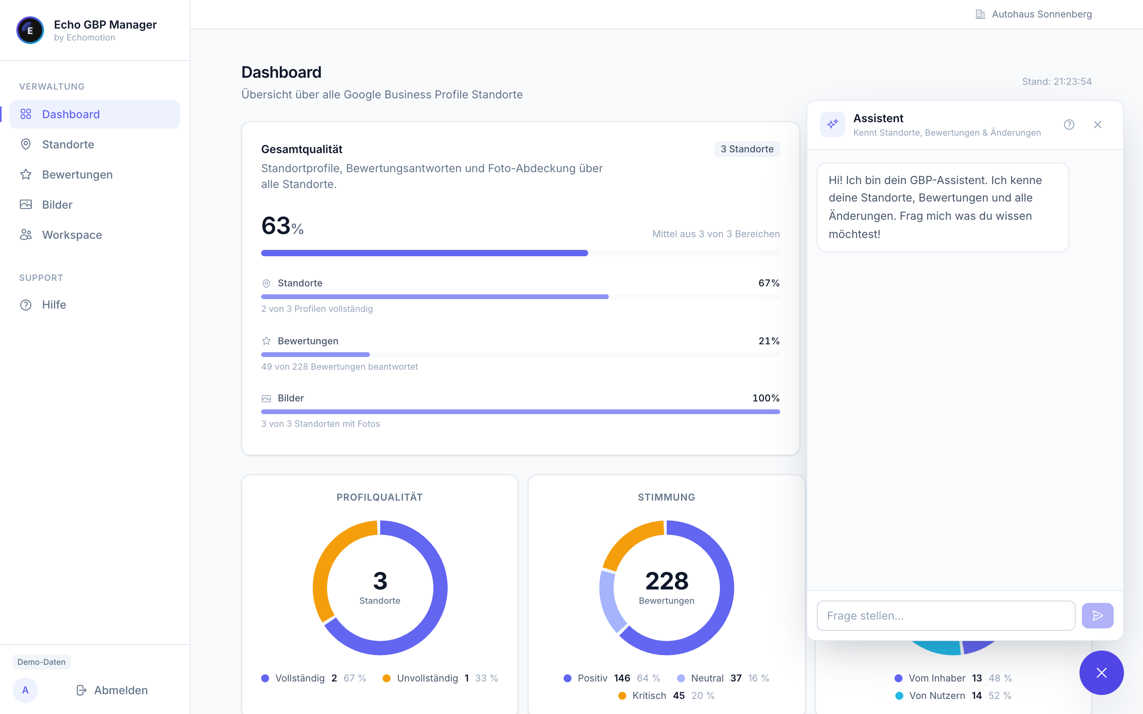
Task: Open Bewertungen in the sidebar
Action: coord(95,175)
